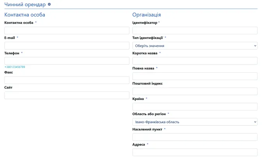Image resolution: width=265 pixels, height=159 pixels.
Task: Click the Телефон input field
Action: click(x=67, y=61)
